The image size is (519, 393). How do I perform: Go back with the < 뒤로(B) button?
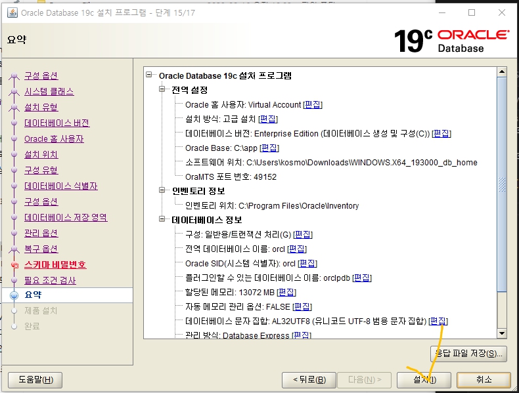tap(309, 380)
